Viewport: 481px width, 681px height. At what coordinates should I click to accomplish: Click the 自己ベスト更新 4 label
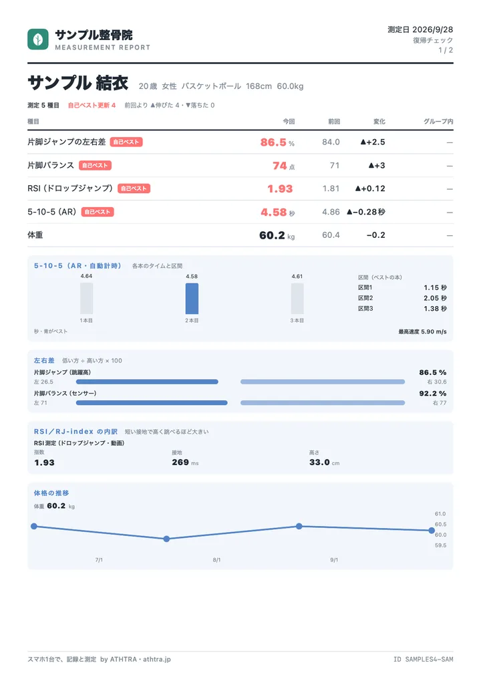point(92,105)
